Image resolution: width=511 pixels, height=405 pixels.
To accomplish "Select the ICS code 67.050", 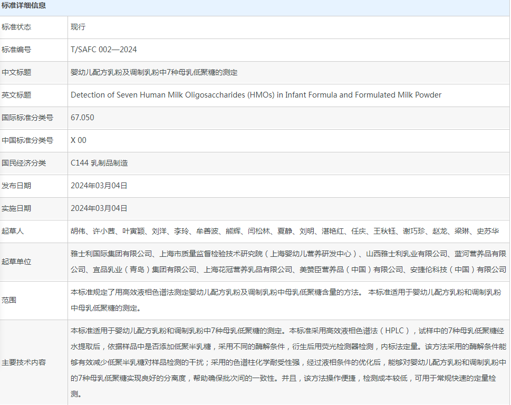I will coord(82,118).
